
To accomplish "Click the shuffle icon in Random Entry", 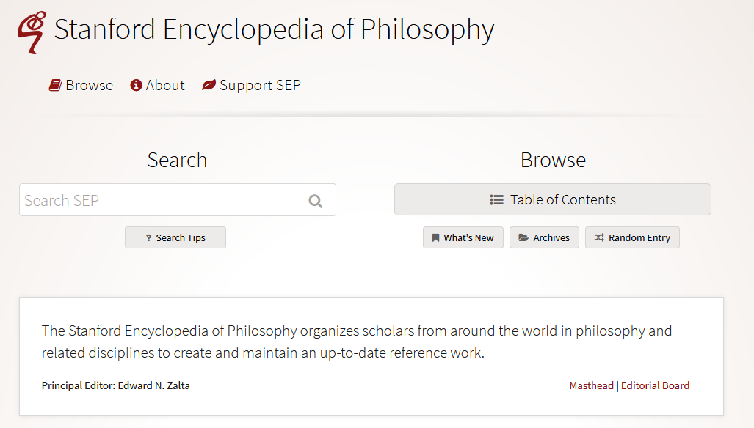I will pos(599,237).
